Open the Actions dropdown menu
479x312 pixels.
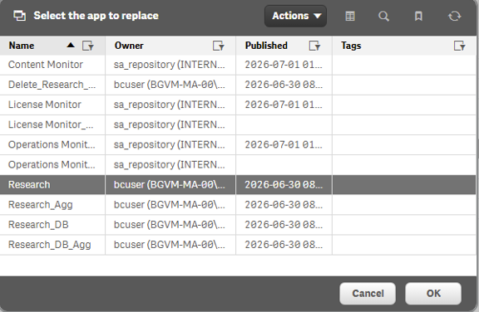pyautogui.click(x=295, y=16)
